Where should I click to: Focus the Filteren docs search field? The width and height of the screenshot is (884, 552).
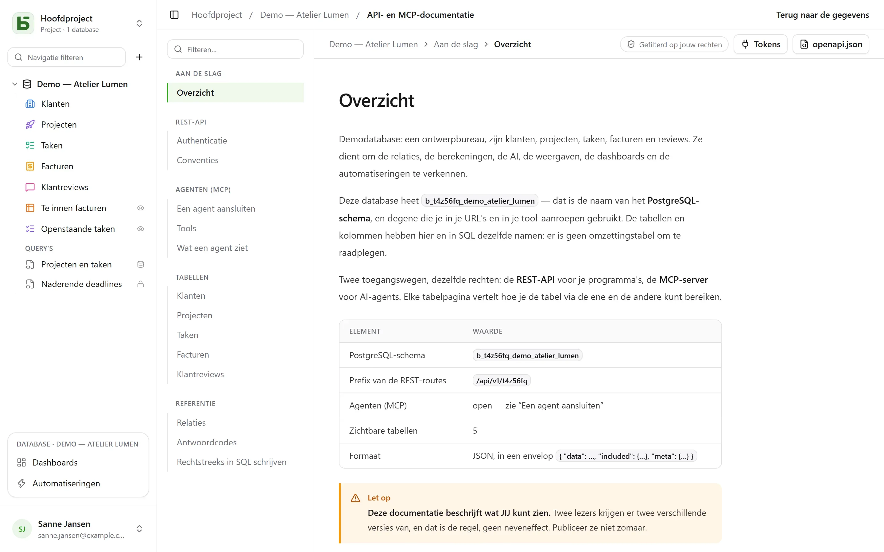(x=235, y=49)
